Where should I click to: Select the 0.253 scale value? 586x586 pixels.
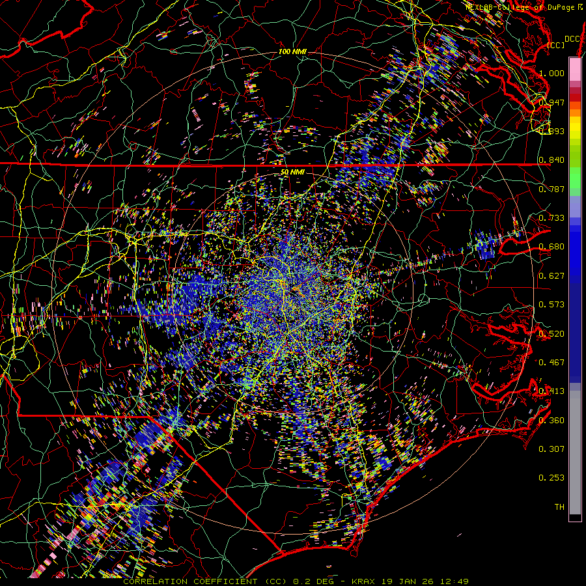point(551,478)
